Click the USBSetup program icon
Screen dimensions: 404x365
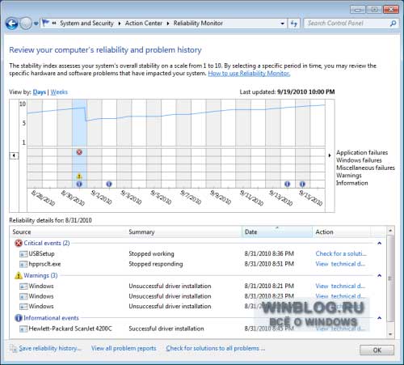(x=23, y=254)
